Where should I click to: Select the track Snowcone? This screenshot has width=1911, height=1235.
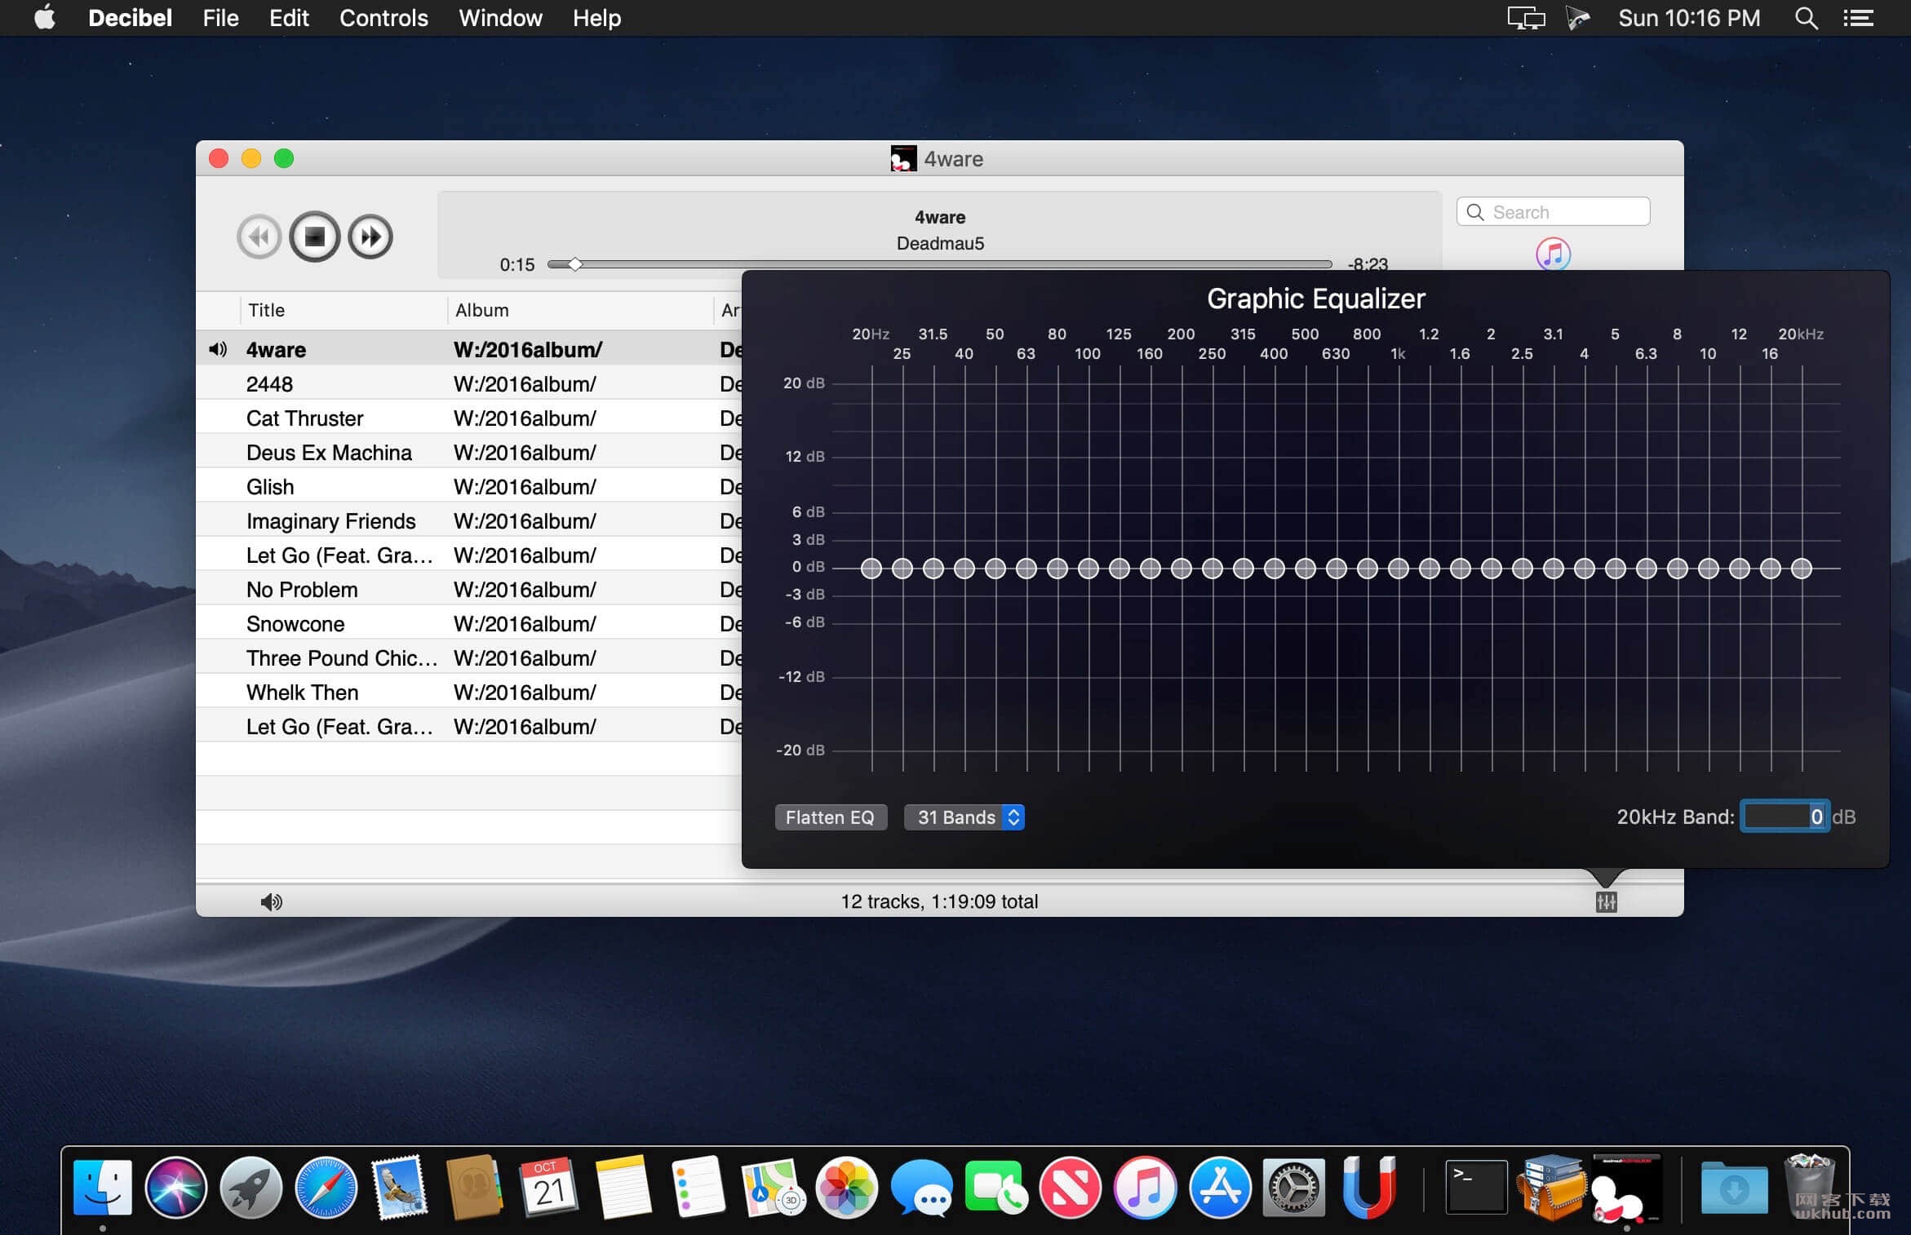click(x=468, y=623)
